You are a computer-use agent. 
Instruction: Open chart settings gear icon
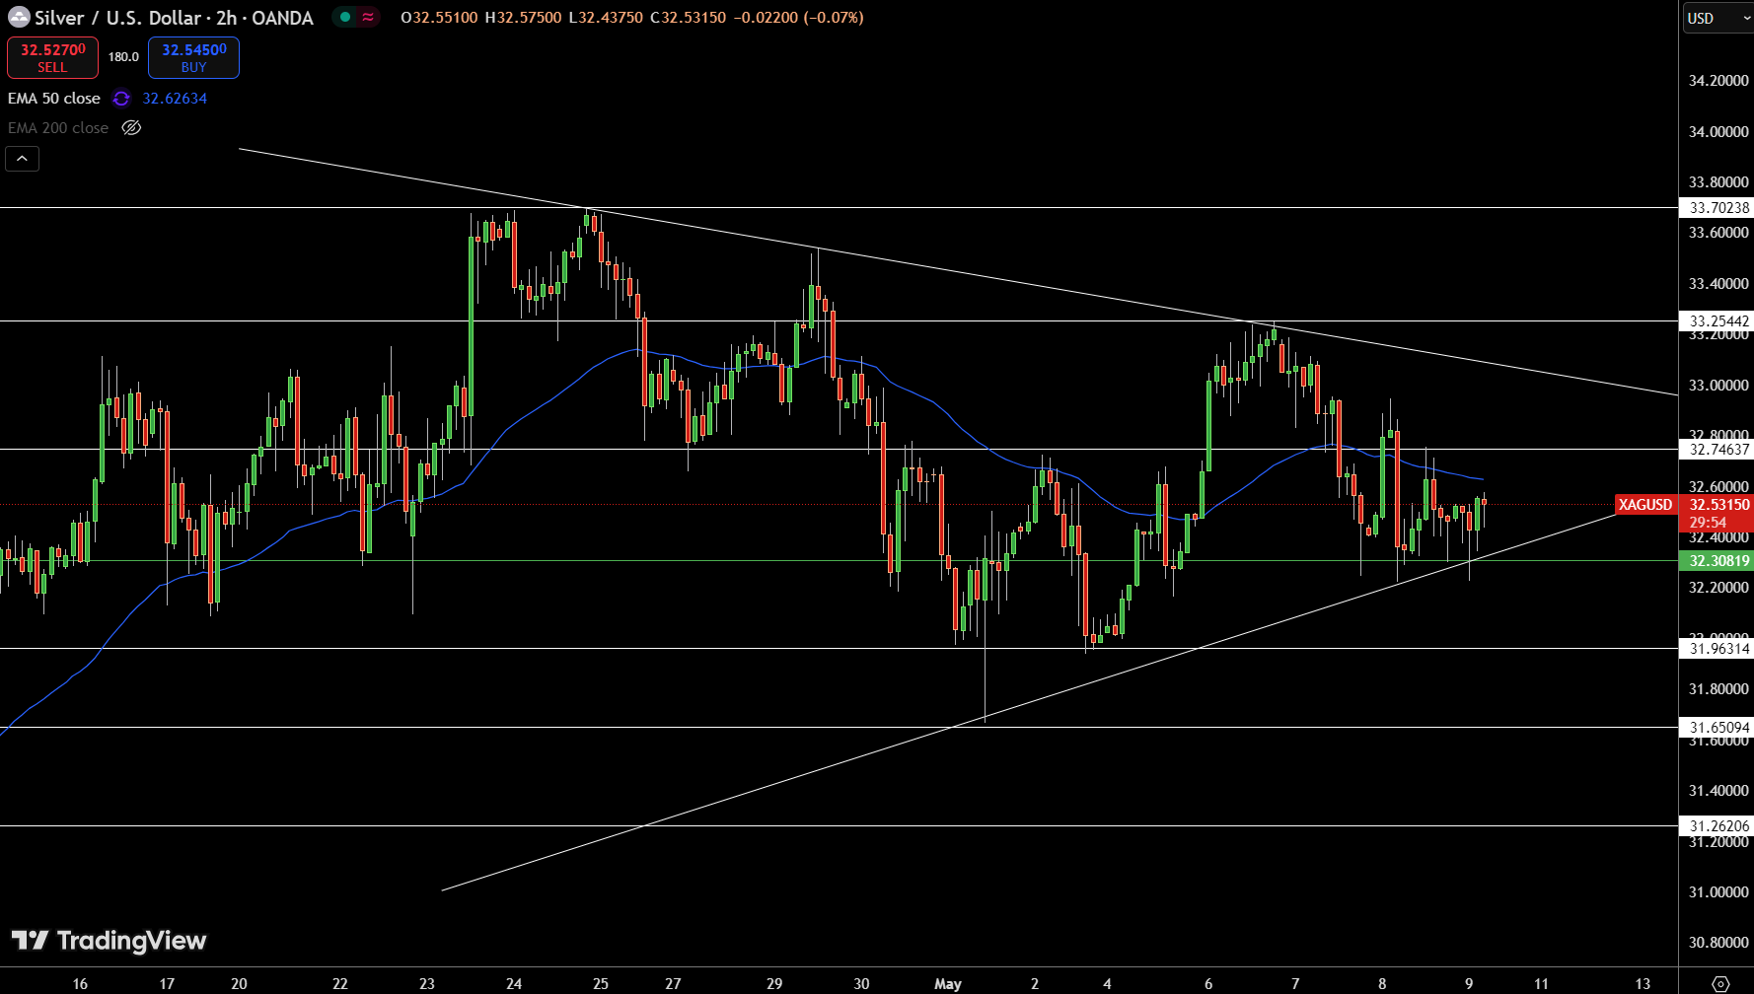pos(1720,983)
